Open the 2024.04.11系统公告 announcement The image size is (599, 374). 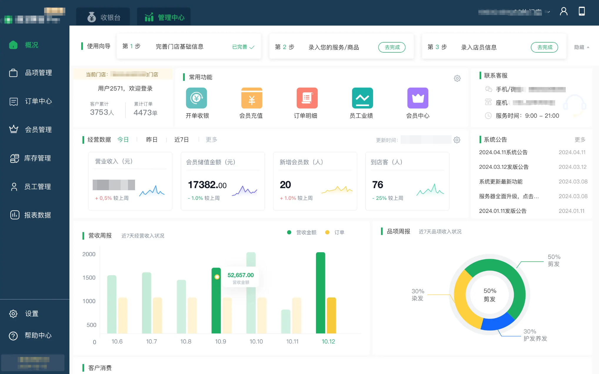[503, 152]
